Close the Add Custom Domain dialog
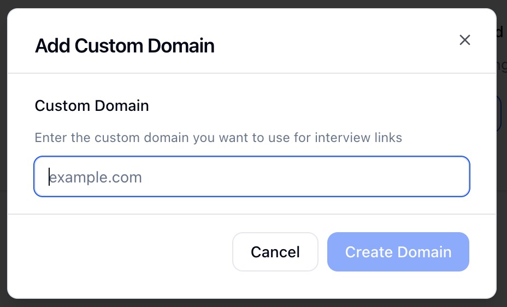The image size is (507, 307). [x=464, y=40]
